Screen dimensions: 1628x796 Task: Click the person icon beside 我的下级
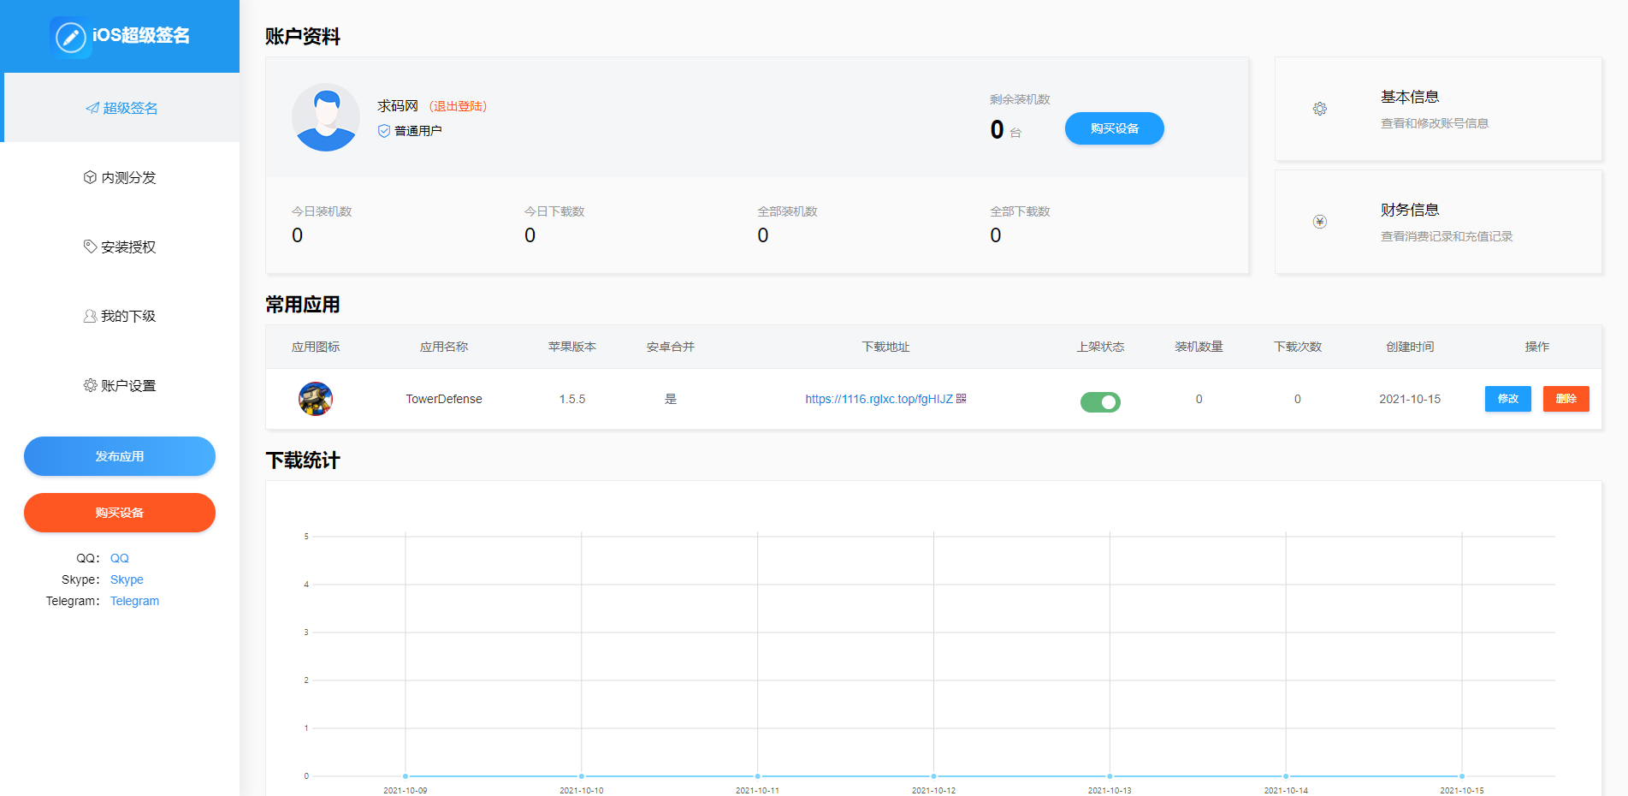[90, 316]
